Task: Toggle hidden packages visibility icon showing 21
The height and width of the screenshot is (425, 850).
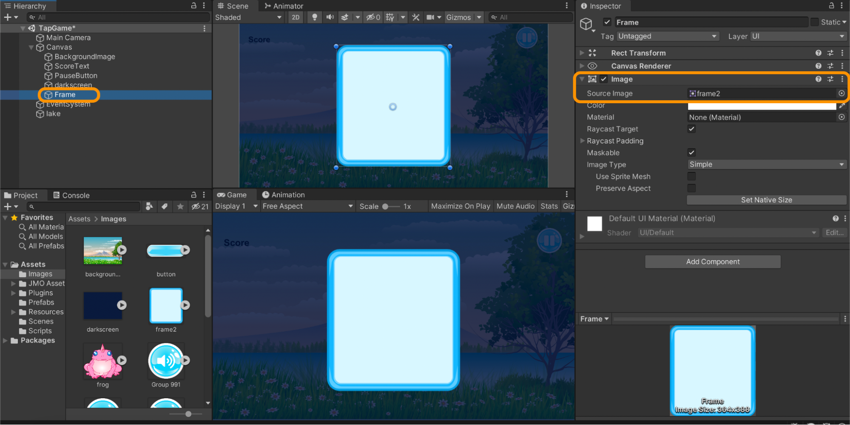Action: (x=200, y=206)
